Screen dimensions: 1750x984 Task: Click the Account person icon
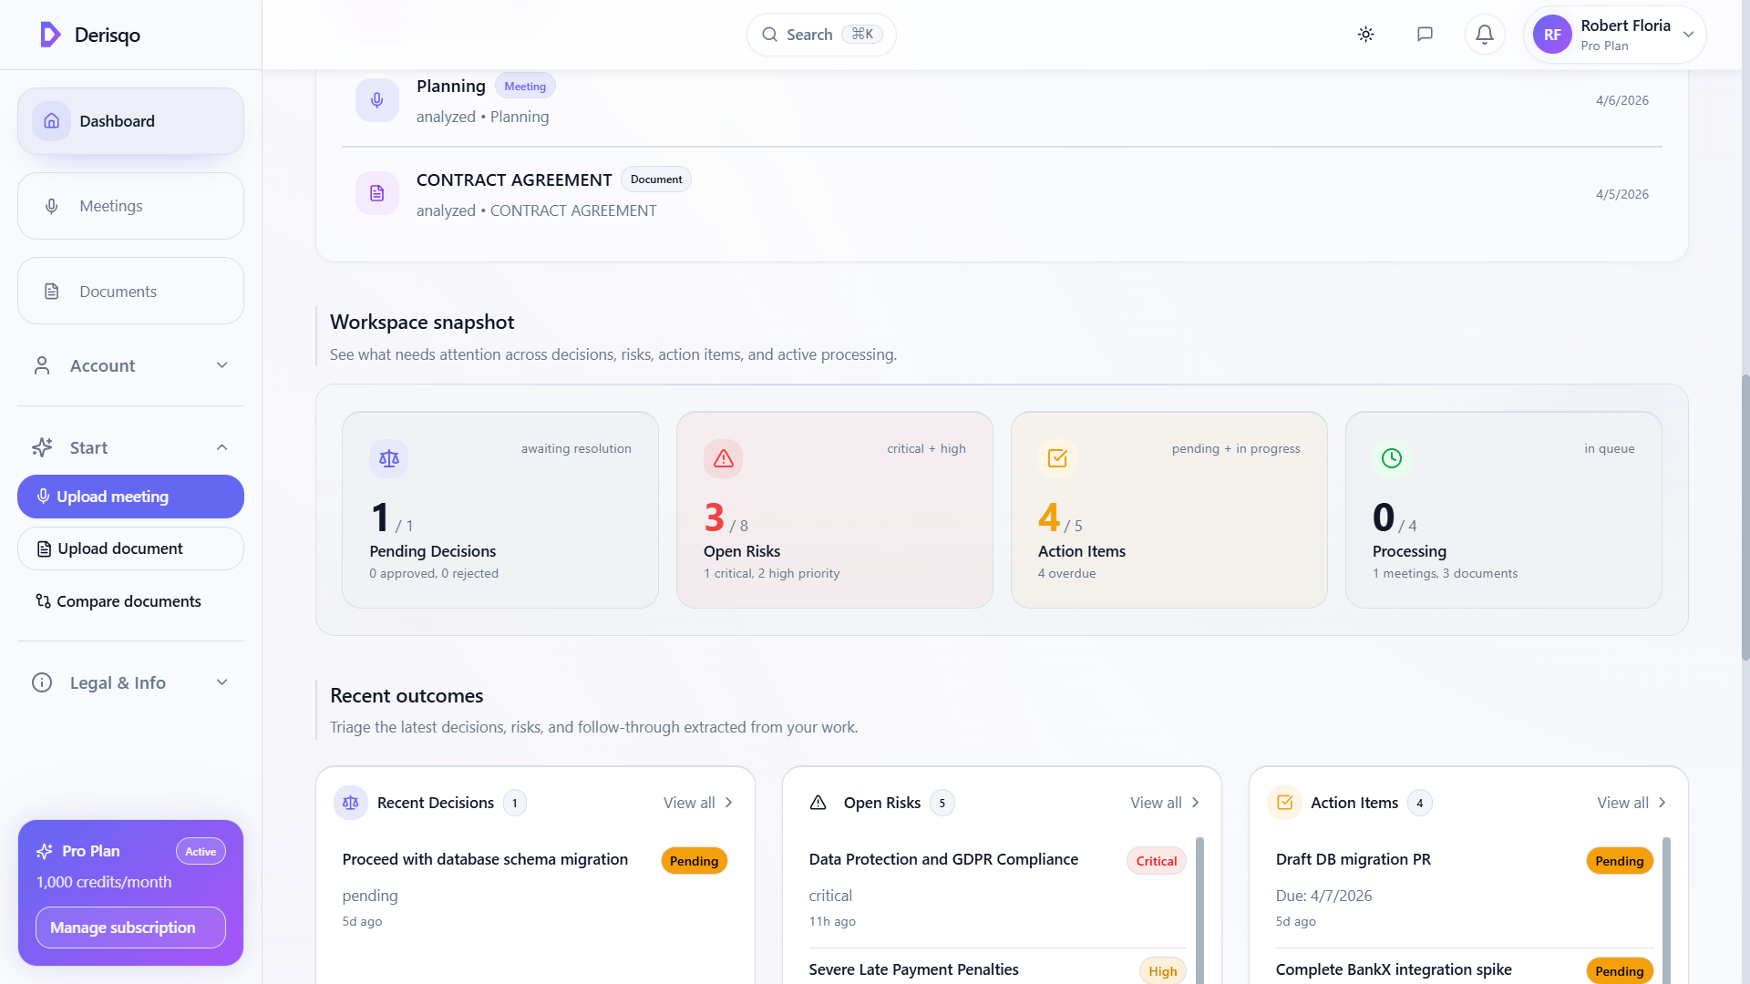42,365
